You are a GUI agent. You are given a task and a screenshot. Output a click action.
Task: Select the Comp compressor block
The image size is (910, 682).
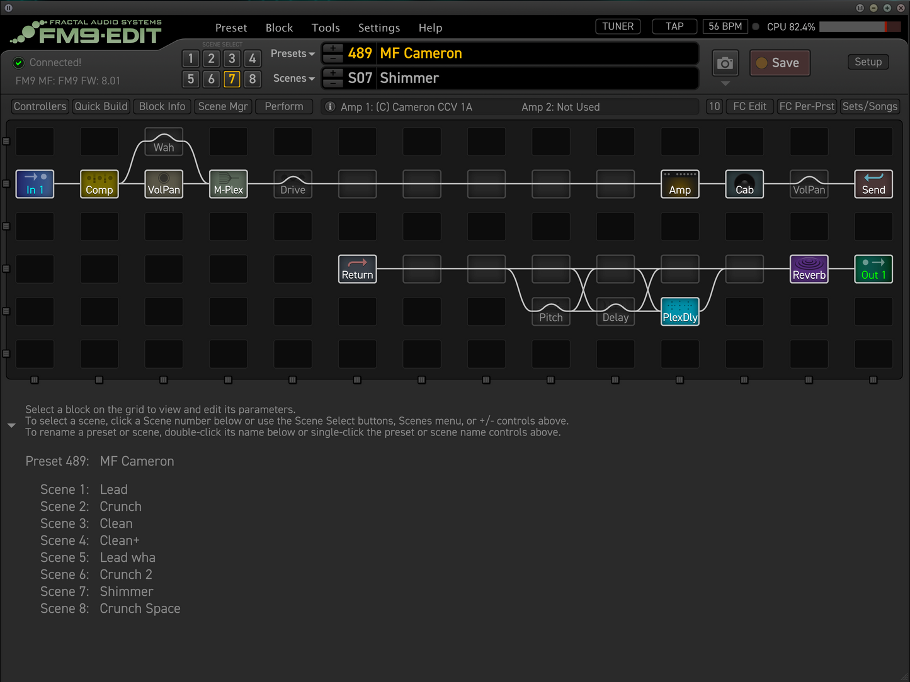pos(99,184)
